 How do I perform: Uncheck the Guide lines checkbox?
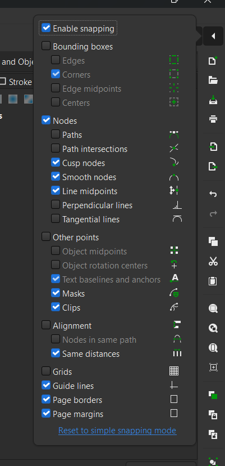pyautogui.click(x=46, y=386)
